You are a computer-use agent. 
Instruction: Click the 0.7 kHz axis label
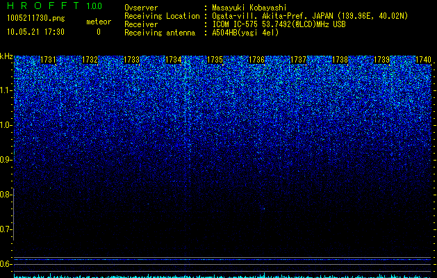coord(6,229)
